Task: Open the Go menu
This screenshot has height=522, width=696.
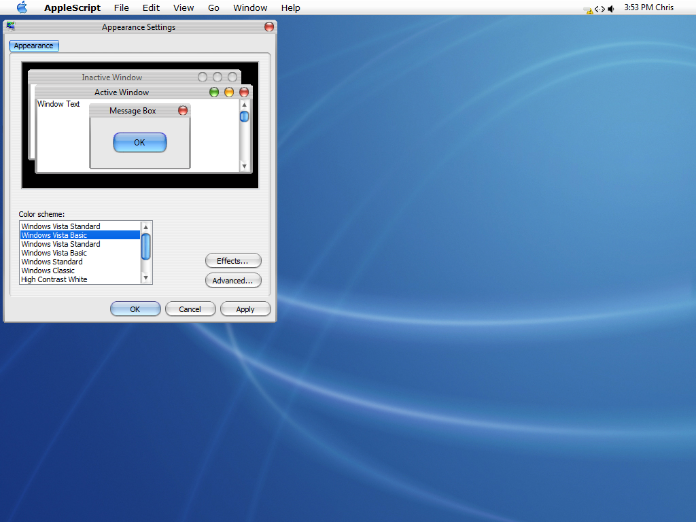Action: [x=213, y=7]
